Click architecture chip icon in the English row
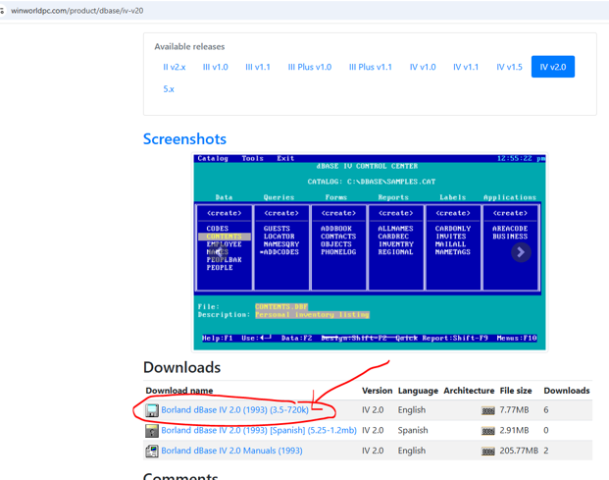Screen dimensions: 609x480 [487, 410]
